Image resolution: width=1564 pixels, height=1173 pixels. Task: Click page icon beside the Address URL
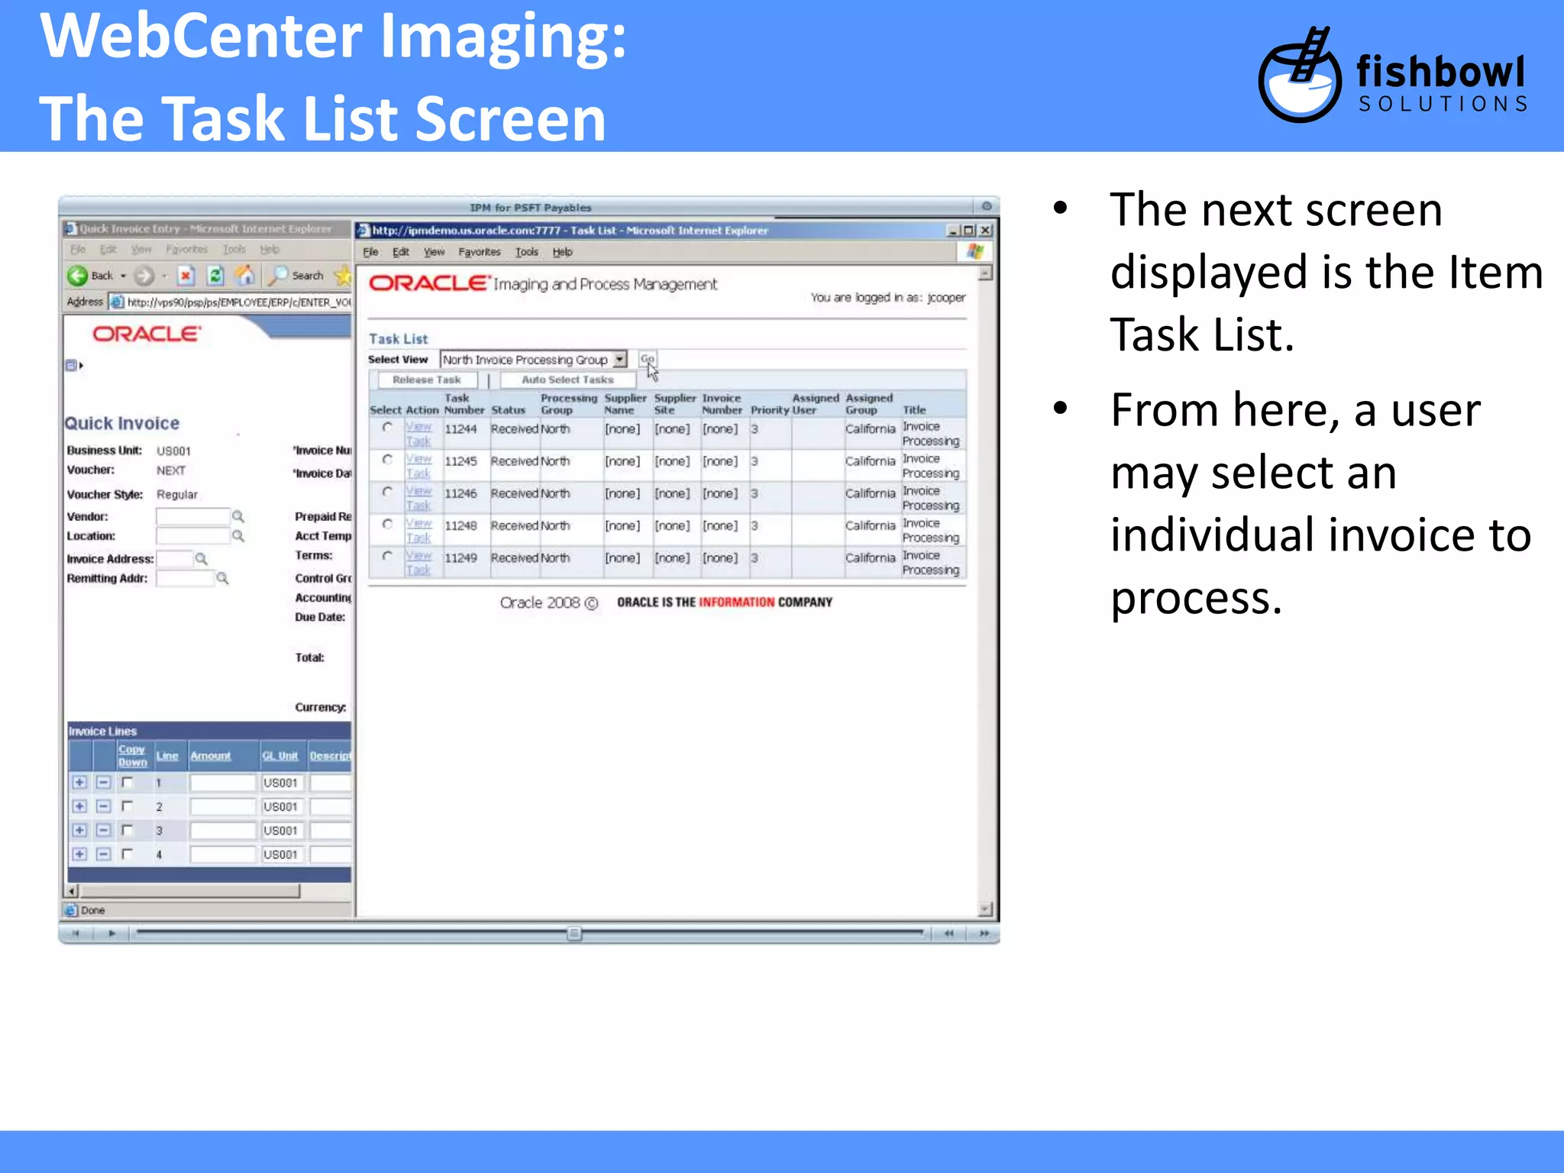[x=117, y=302]
